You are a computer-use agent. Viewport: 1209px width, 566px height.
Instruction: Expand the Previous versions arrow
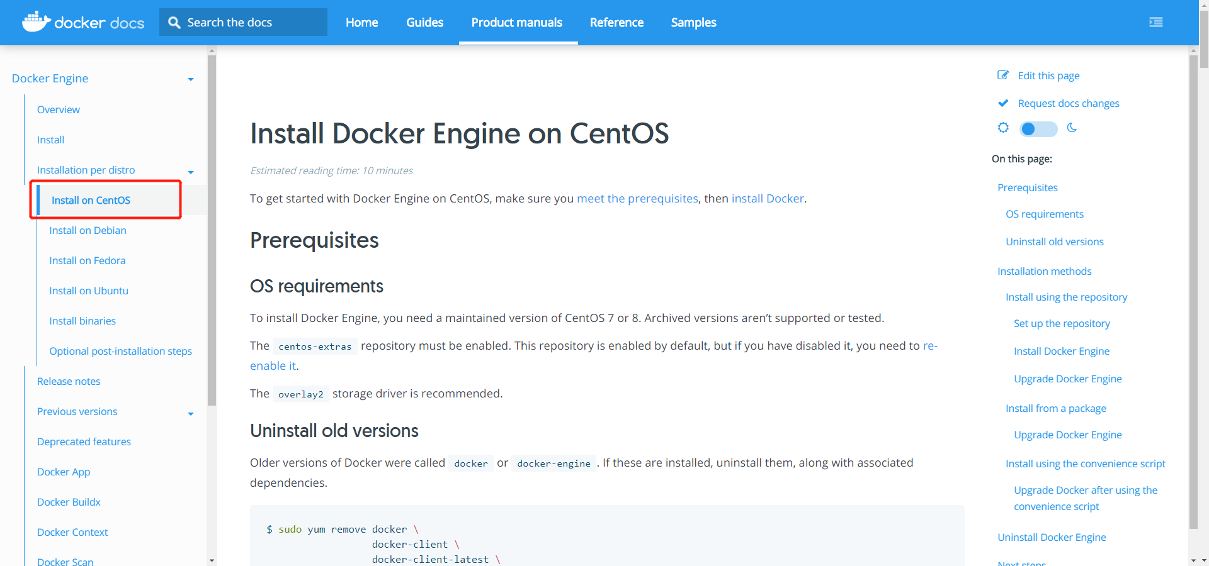click(x=191, y=413)
